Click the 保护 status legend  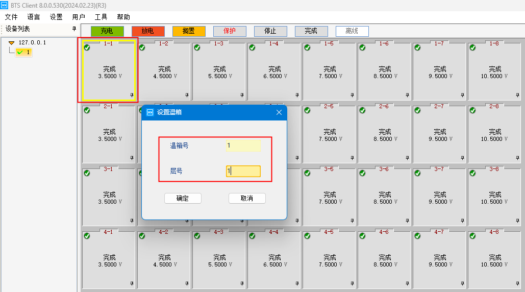pyautogui.click(x=230, y=31)
